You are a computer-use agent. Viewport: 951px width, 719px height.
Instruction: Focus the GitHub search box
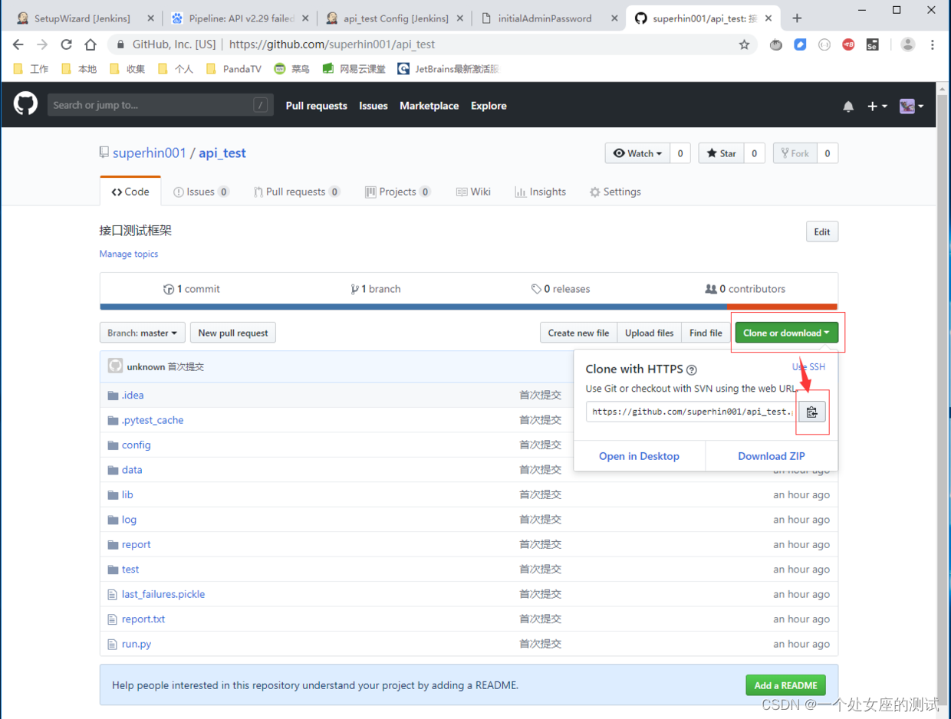pyautogui.click(x=160, y=105)
